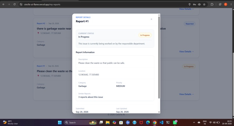The width and height of the screenshot is (234, 126).
Task: Open Wi-Fi network tray icon
Action: click(210, 123)
